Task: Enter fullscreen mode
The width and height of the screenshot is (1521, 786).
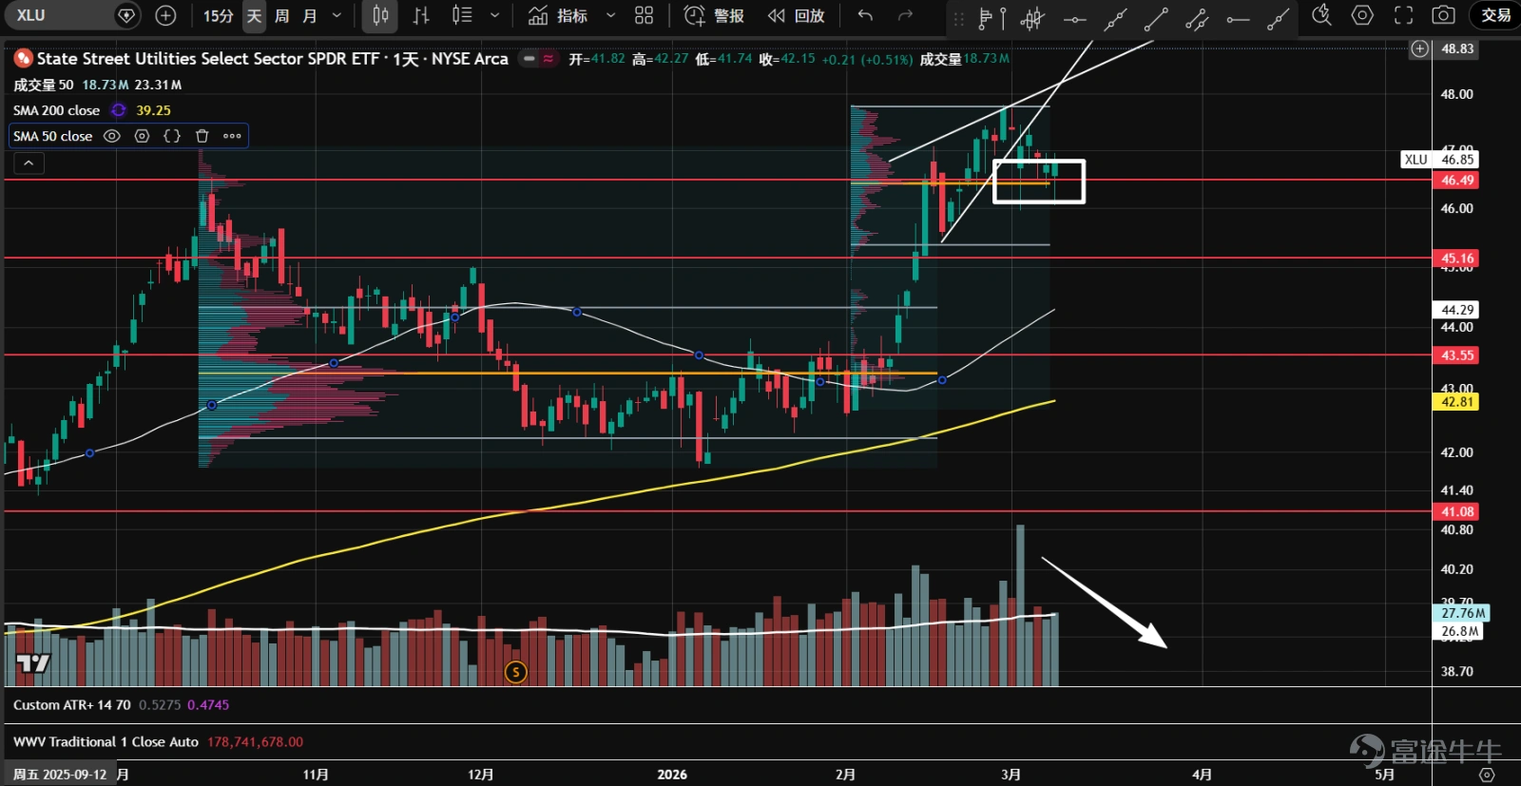Action: [1403, 15]
